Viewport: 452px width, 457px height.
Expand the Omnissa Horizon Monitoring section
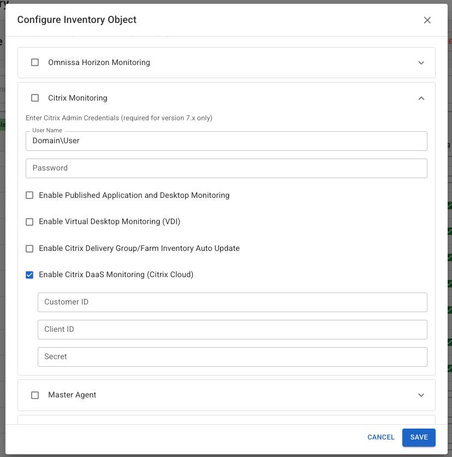421,63
